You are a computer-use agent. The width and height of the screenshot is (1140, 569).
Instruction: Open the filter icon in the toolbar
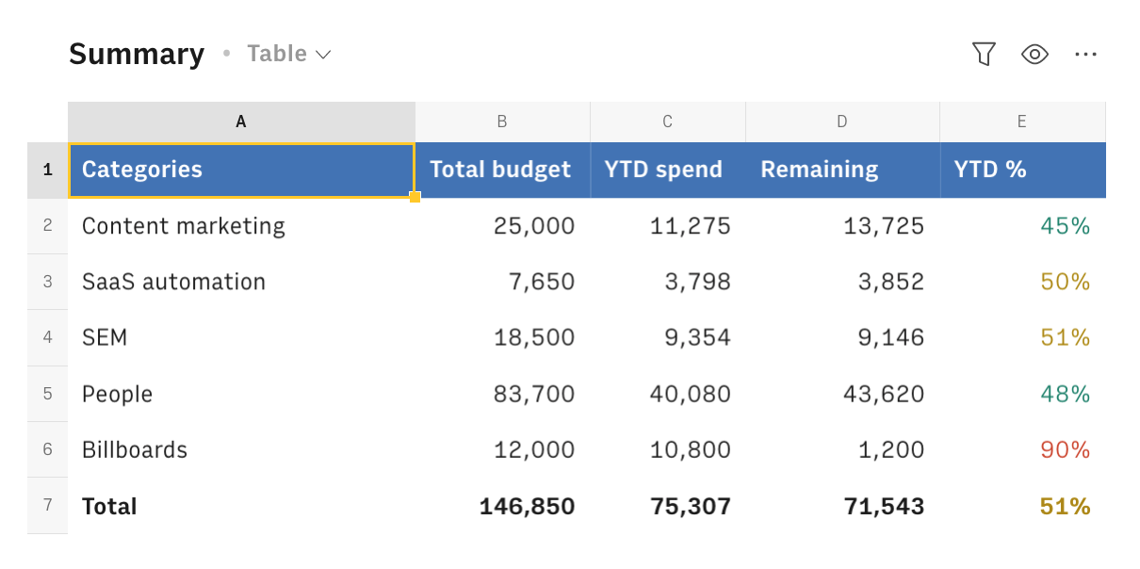(984, 54)
